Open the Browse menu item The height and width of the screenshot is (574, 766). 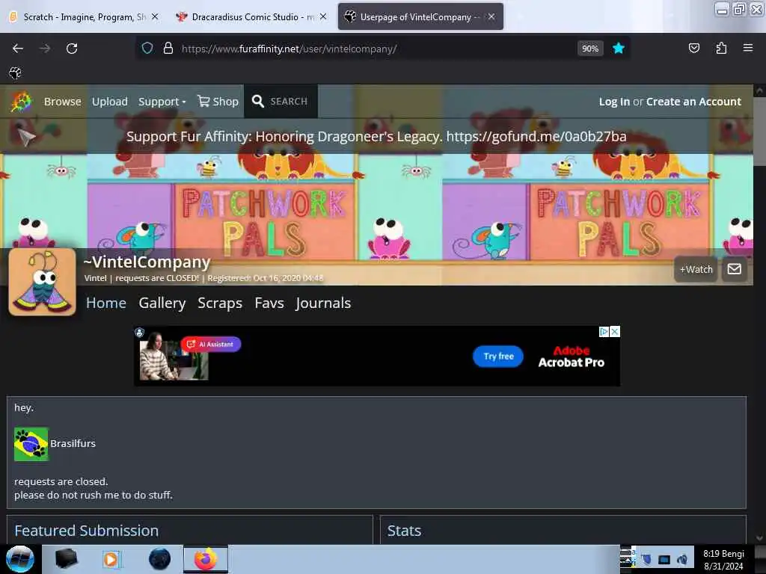(x=63, y=102)
